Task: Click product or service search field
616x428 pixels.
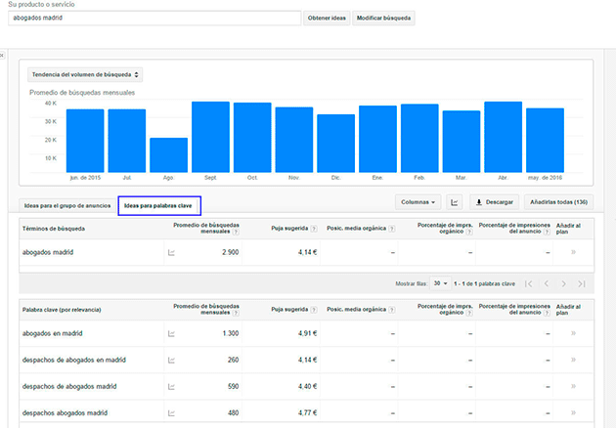Action: pyautogui.click(x=154, y=18)
